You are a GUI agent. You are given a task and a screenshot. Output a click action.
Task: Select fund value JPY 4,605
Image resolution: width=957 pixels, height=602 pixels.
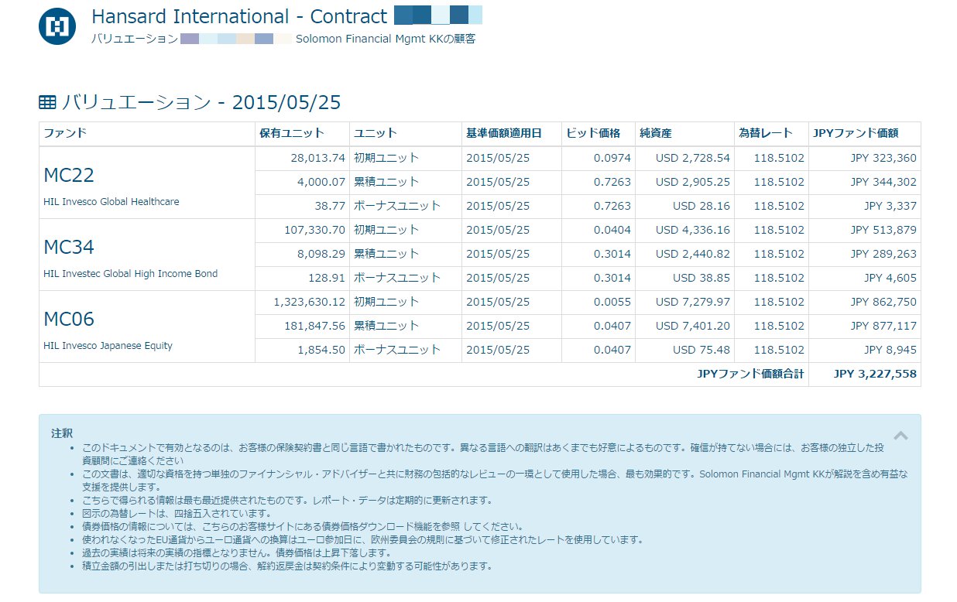[890, 278]
